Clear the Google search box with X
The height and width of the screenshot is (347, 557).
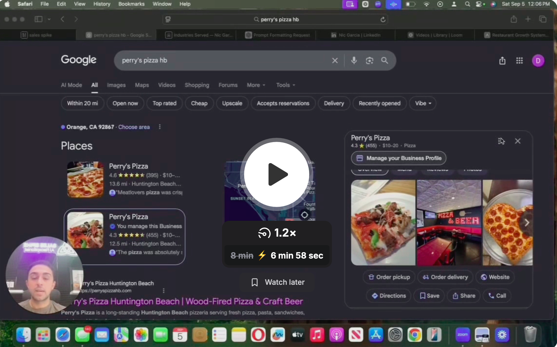[x=335, y=60]
